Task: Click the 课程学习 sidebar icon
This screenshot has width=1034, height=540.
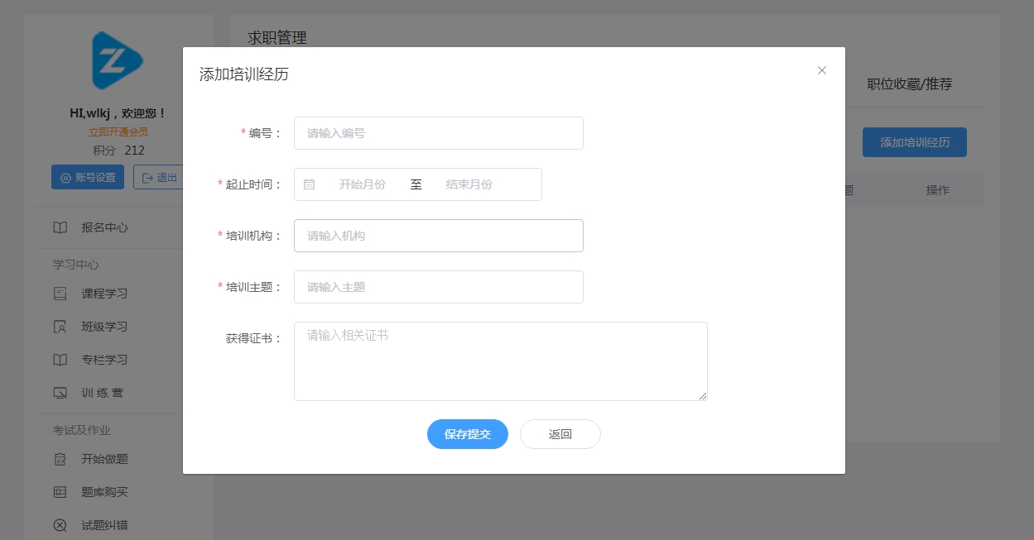Action: pos(60,294)
